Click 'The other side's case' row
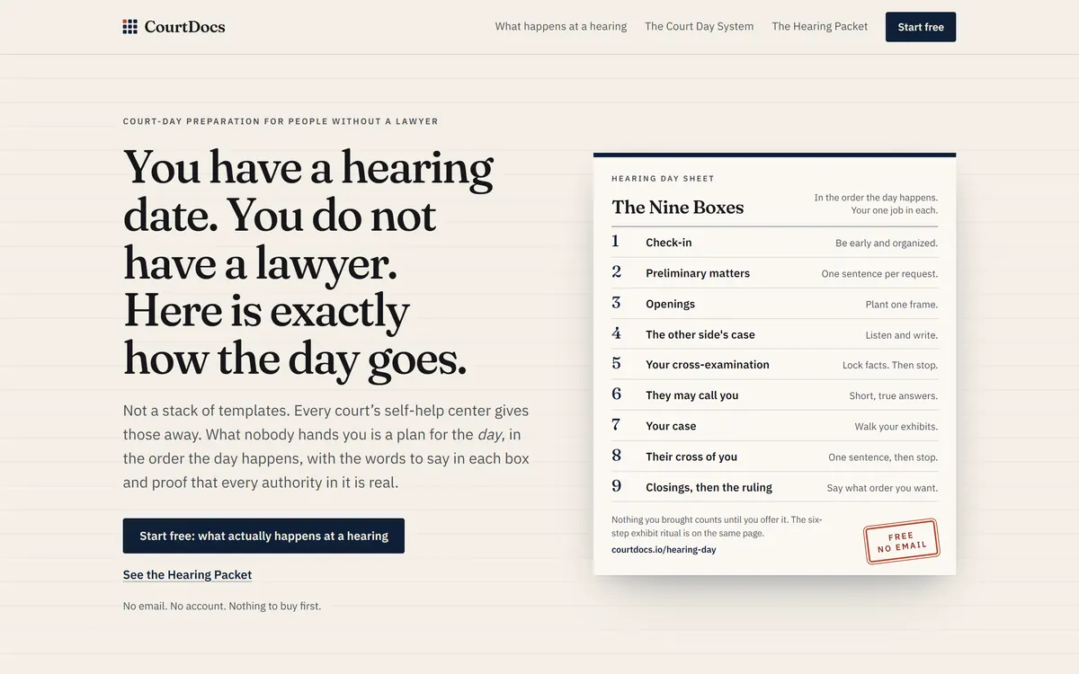This screenshot has height=674, width=1079. 774,334
